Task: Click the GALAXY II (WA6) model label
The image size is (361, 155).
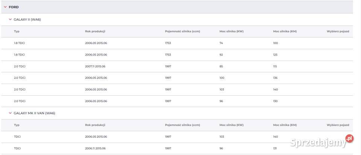Action: tap(27, 20)
